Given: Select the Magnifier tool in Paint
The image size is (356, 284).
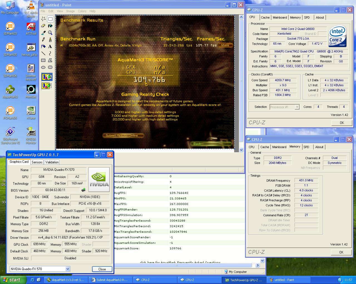Looking at the screenshot, I should pyautogui.click(x=50, y=33).
